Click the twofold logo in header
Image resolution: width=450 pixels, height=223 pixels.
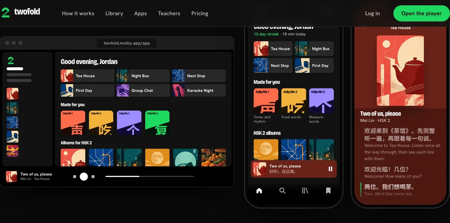coord(21,12)
